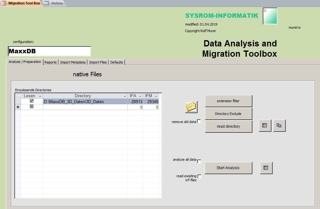Expand the Directory column filter dropdown
The height and width of the screenshot is (209, 320).
coord(125,96)
